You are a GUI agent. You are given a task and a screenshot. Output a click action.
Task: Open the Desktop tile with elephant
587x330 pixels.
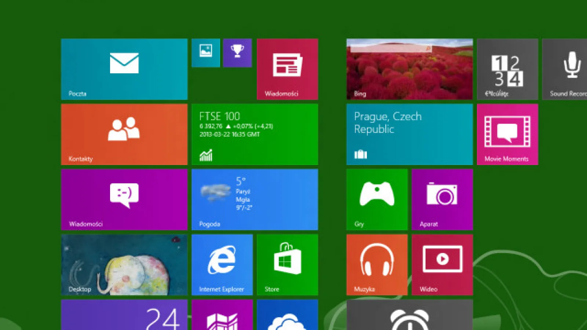[124, 265]
